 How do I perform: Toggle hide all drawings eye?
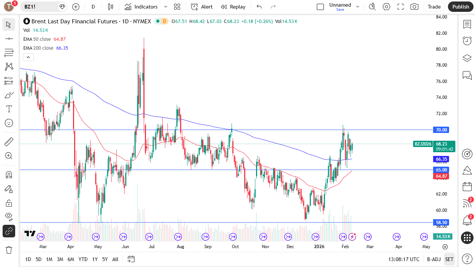tap(9, 217)
